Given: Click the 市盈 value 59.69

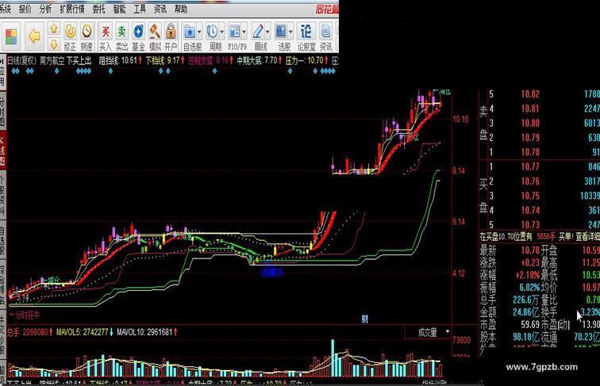Looking at the screenshot, I should [529, 324].
